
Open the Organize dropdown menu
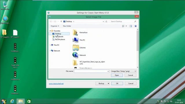[x=55, y=26]
